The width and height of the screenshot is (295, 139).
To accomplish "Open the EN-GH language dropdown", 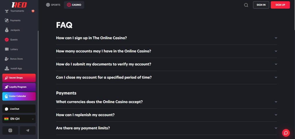I will [x=19, y=119].
